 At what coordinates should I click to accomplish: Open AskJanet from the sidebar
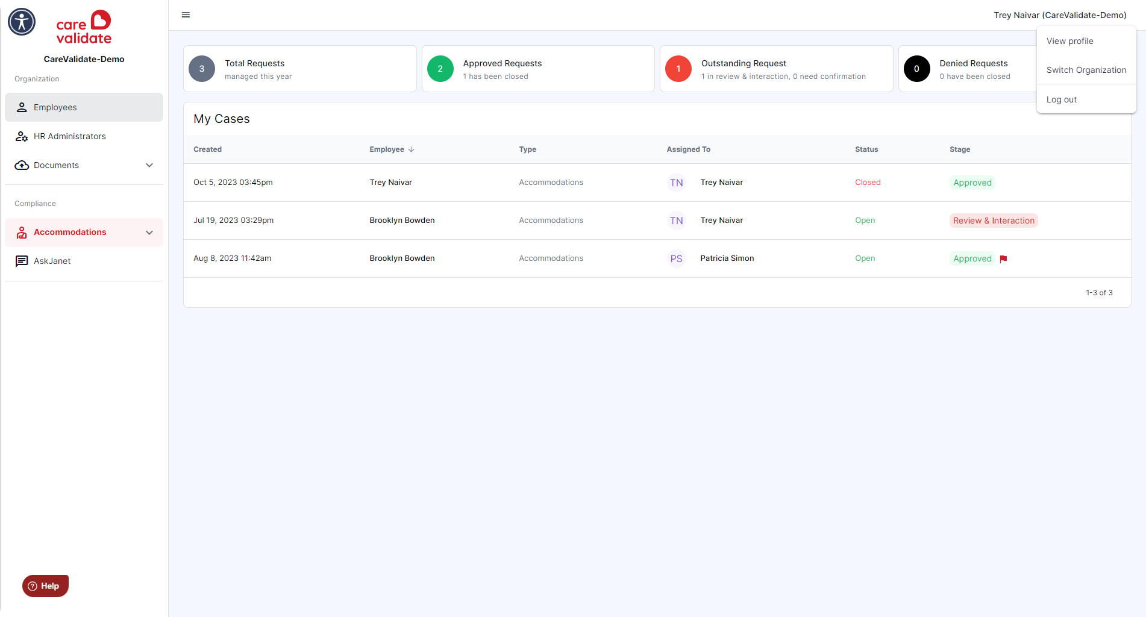point(84,261)
